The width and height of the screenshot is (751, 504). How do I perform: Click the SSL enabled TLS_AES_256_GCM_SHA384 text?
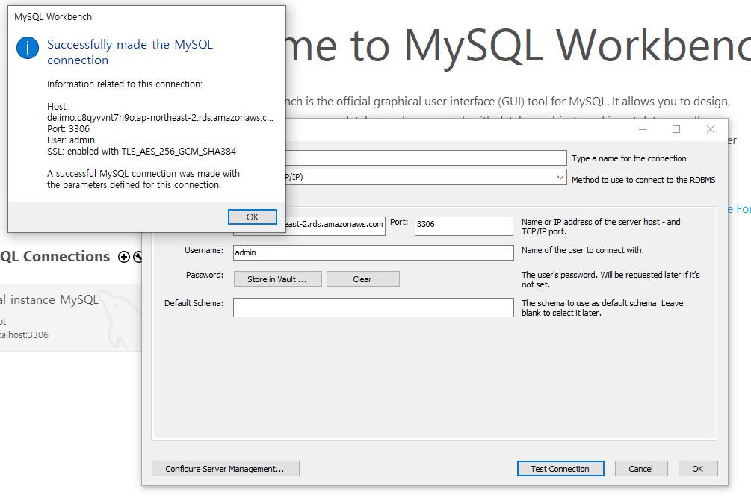(x=141, y=152)
